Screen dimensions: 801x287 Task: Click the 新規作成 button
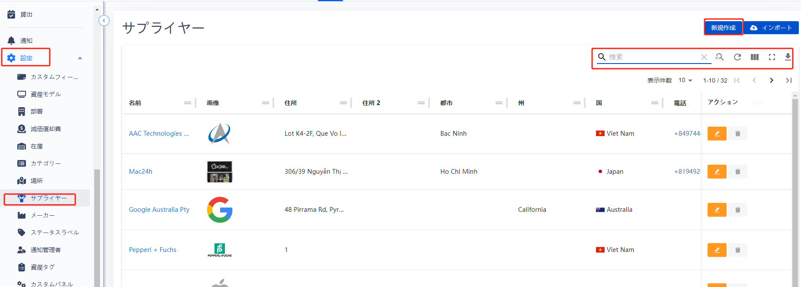pos(723,28)
